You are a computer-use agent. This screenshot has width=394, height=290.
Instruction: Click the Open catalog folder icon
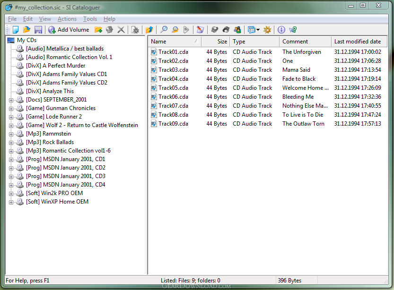(x=27, y=30)
